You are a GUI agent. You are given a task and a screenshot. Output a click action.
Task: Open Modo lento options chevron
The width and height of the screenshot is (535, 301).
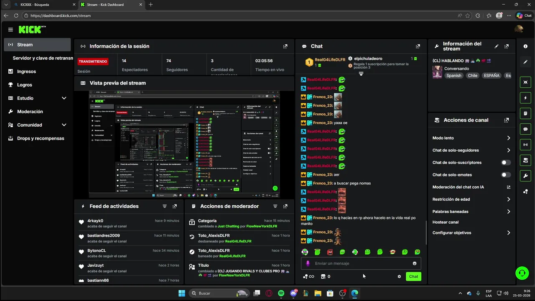click(509, 138)
